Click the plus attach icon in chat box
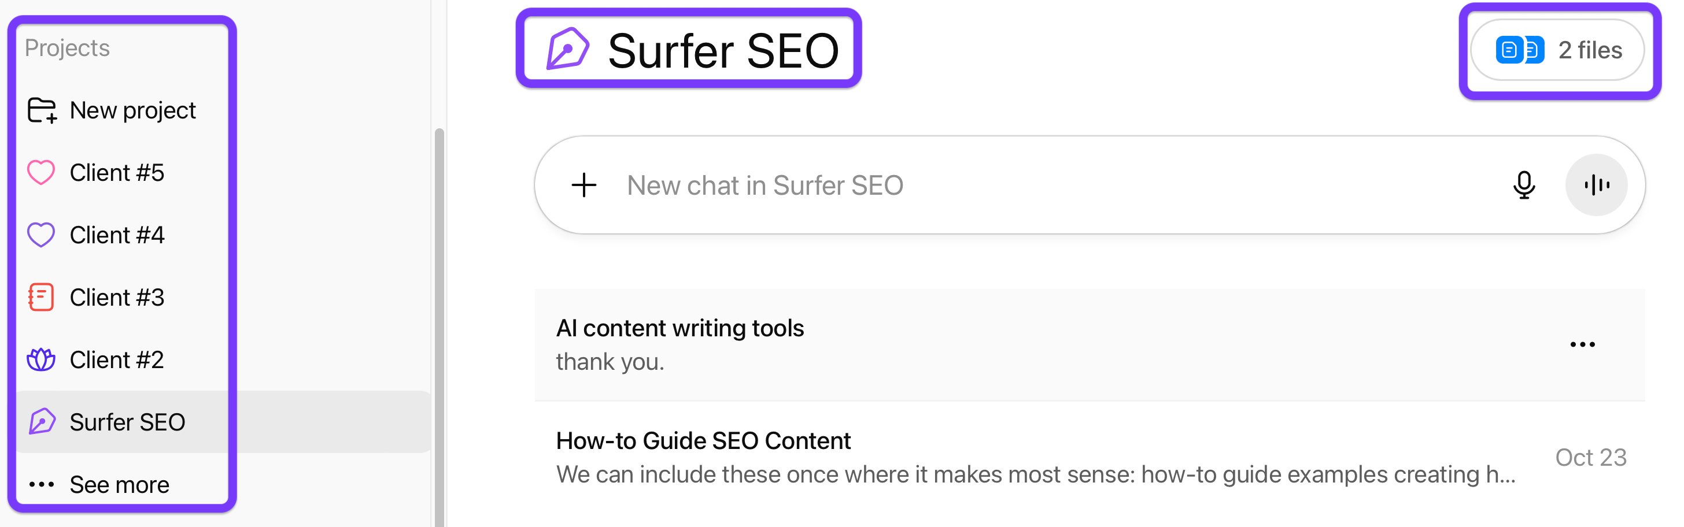This screenshot has width=1684, height=527. pyautogui.click(x=584, y=185)
